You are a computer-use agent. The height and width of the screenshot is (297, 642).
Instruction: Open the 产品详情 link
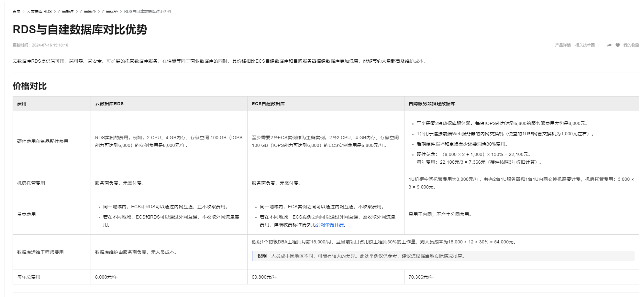click(x=563, y=45)
